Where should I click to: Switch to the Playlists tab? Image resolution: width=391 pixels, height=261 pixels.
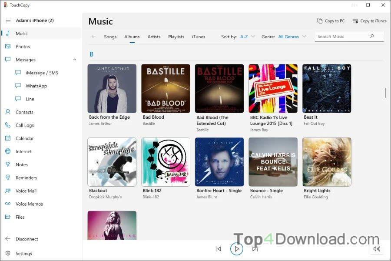[x=176, y=37]
